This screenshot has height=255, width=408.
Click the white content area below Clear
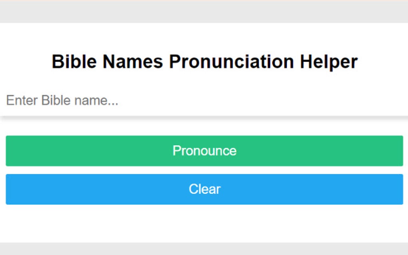tap(204, 222)
